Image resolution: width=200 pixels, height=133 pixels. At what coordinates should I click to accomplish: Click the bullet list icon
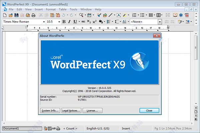click(x=142, y=15)
